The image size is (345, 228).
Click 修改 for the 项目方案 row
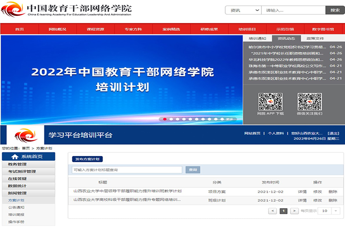coord(317,192)
